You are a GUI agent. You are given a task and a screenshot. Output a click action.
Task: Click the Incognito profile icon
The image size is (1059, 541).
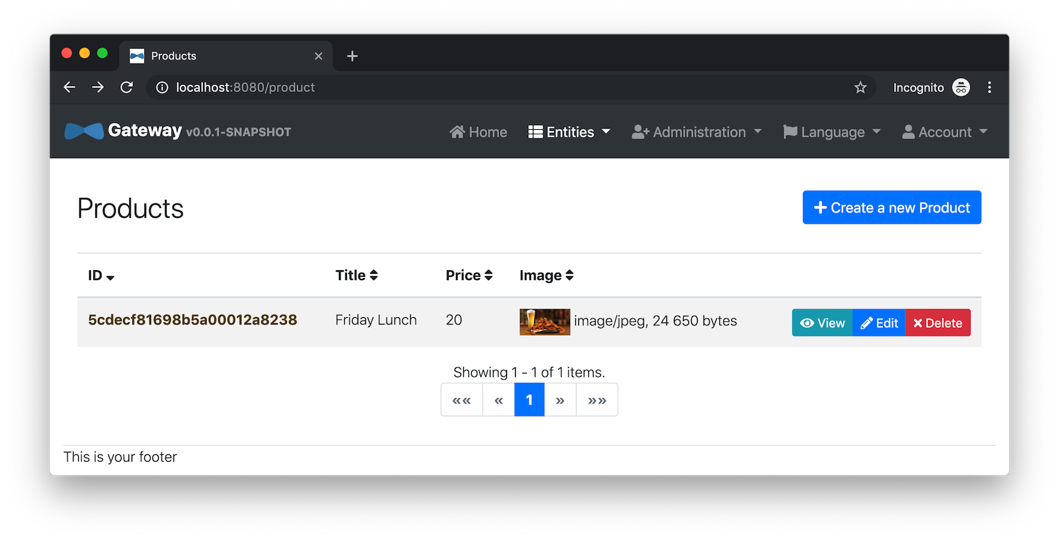pyautogui.click(x=960, y=87)
